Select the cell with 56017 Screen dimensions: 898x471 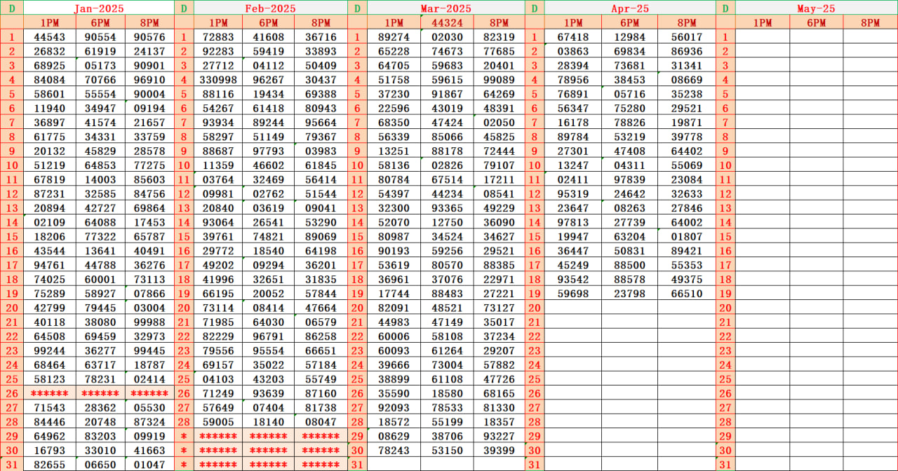point(687,36)
